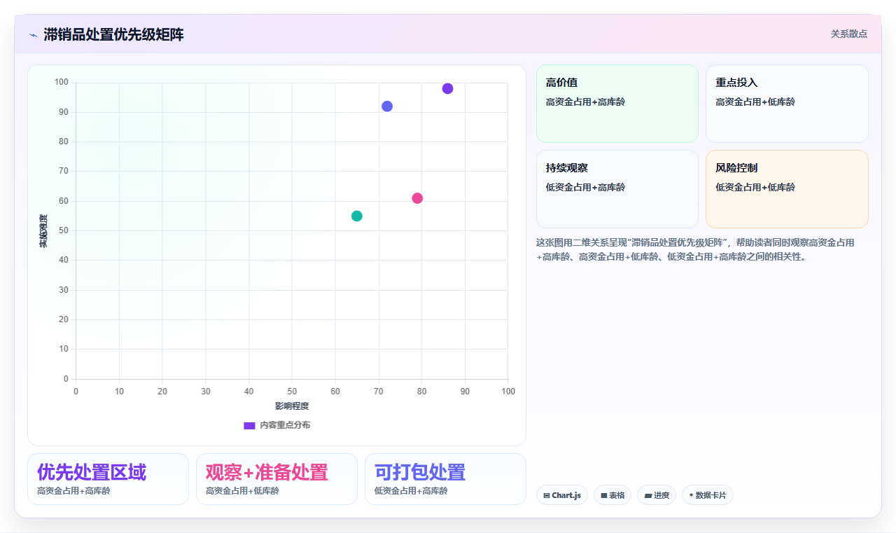Image resolution: width=896 pixels, height=533 pixels.
Task: Select the 数据卡片 tag chip
Action: tap(708, 495)
